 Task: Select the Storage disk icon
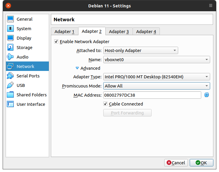10,48
